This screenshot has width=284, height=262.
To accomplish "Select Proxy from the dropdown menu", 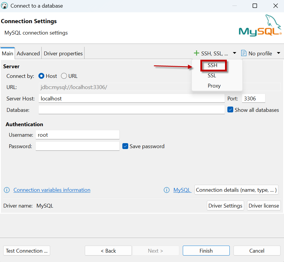I will (214, 86).
